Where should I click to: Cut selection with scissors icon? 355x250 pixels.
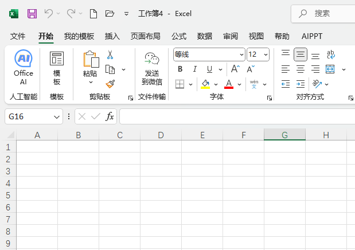[x=110, y=54]
